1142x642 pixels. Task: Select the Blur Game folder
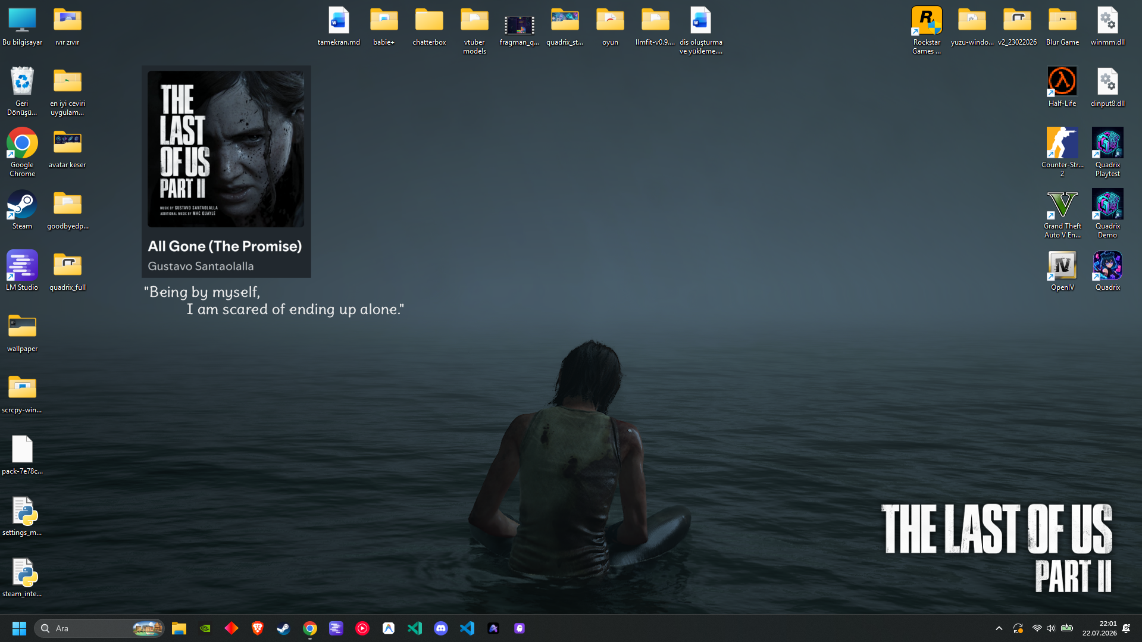tap(1062, 26)
